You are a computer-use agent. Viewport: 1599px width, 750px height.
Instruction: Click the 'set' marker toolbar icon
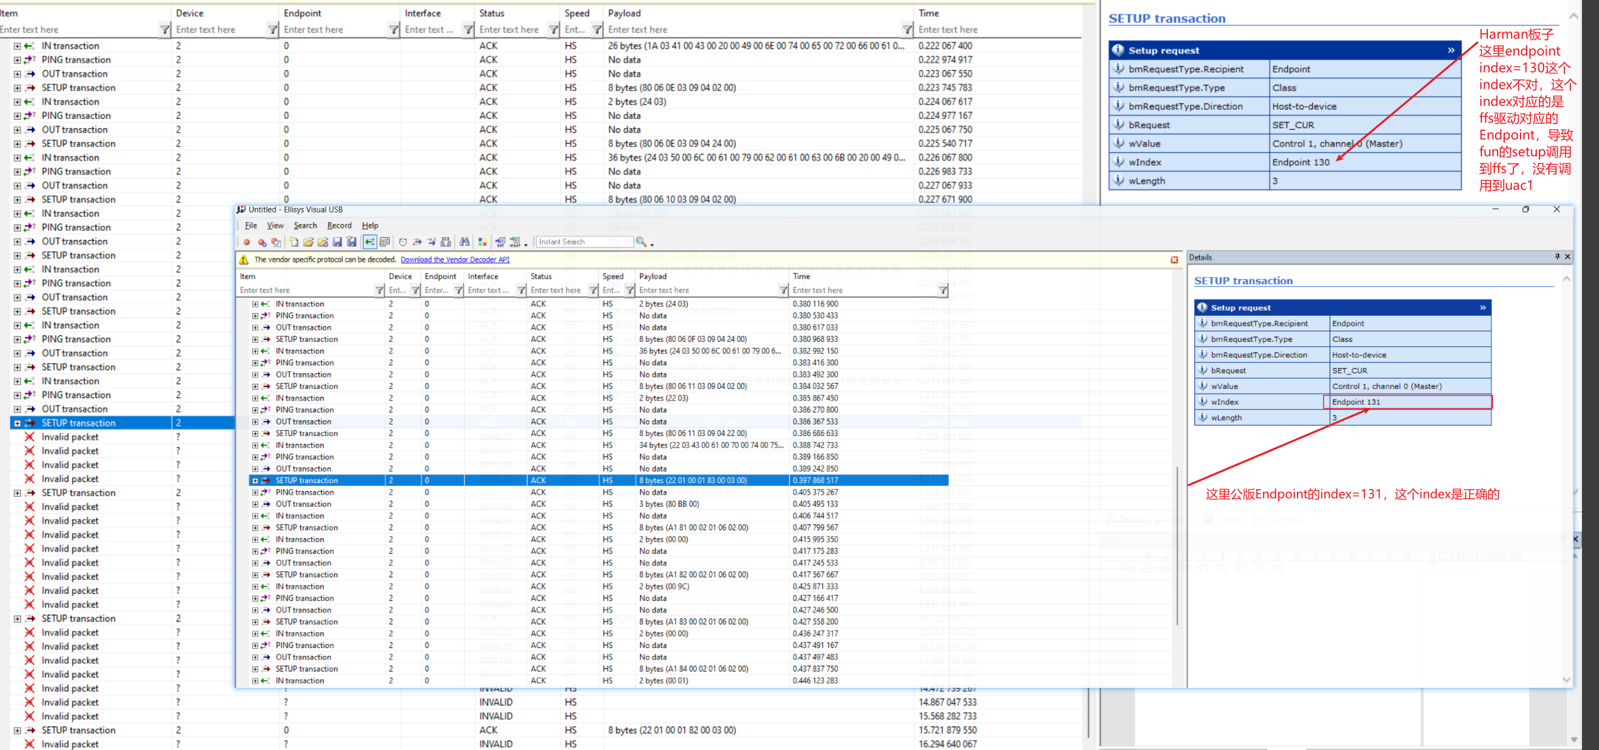click(501, 242)
